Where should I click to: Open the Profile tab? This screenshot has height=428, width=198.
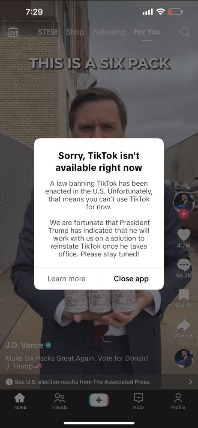coord(178,401)
